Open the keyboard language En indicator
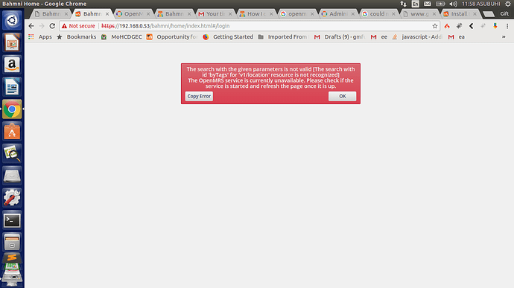514x288 pixels. 416,4
